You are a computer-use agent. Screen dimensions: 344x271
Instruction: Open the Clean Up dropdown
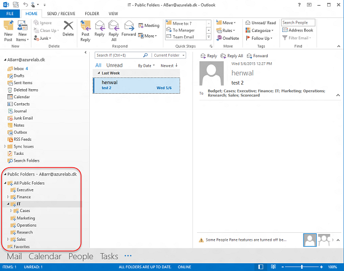[47, 30]
